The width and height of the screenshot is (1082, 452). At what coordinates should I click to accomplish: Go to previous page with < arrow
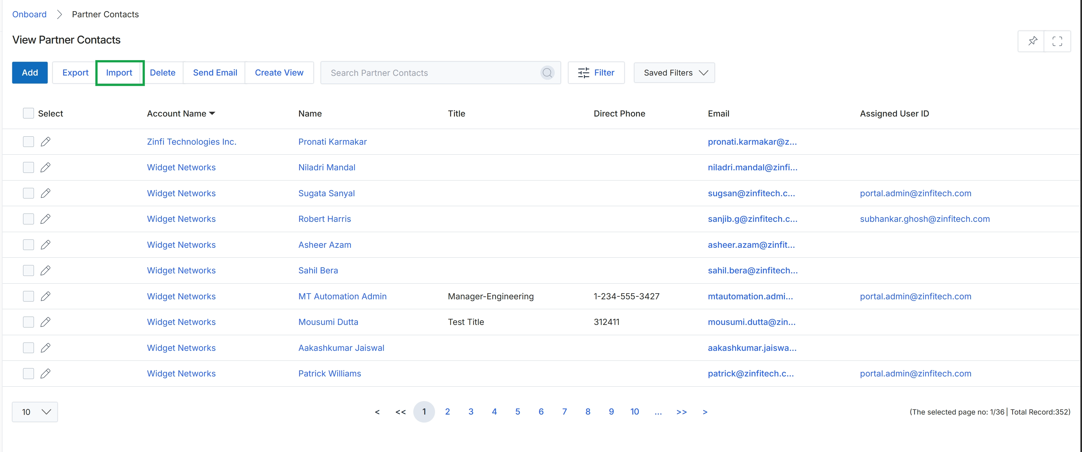[x=377, y=412]
